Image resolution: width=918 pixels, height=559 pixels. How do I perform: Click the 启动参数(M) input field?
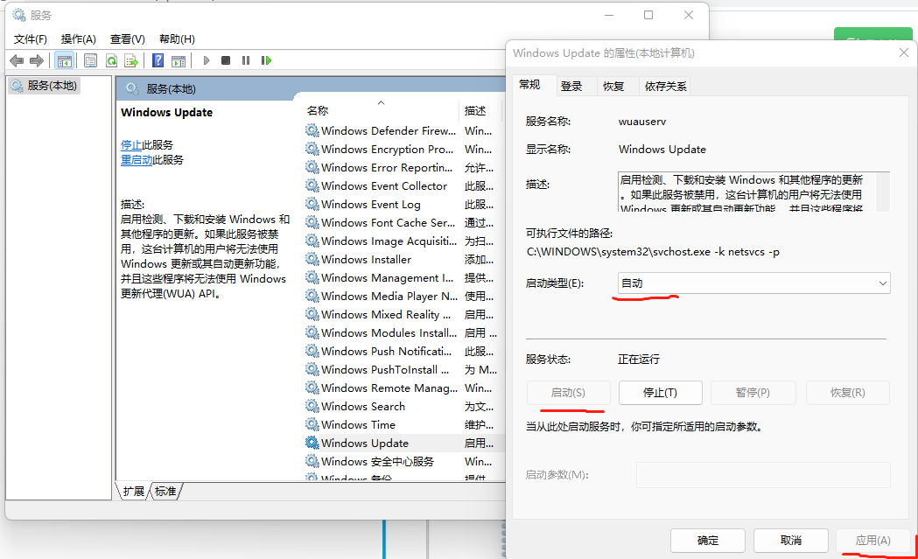pos(763,475)
